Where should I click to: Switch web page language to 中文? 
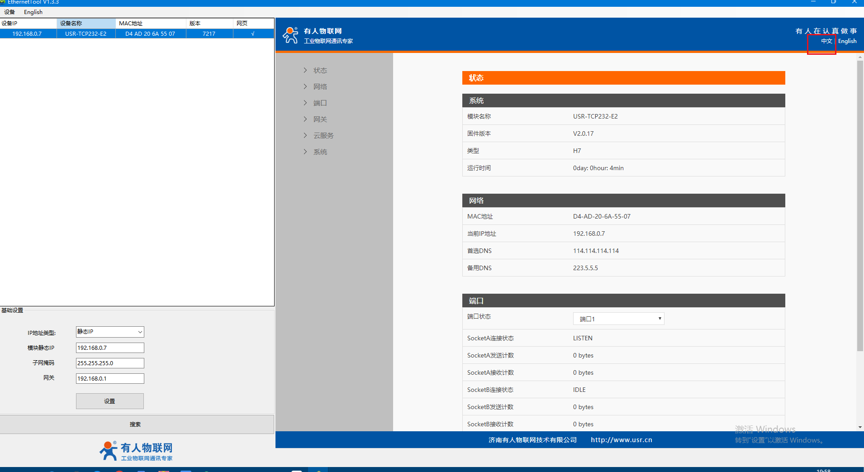pyautogui.click(x=826, y=41)
